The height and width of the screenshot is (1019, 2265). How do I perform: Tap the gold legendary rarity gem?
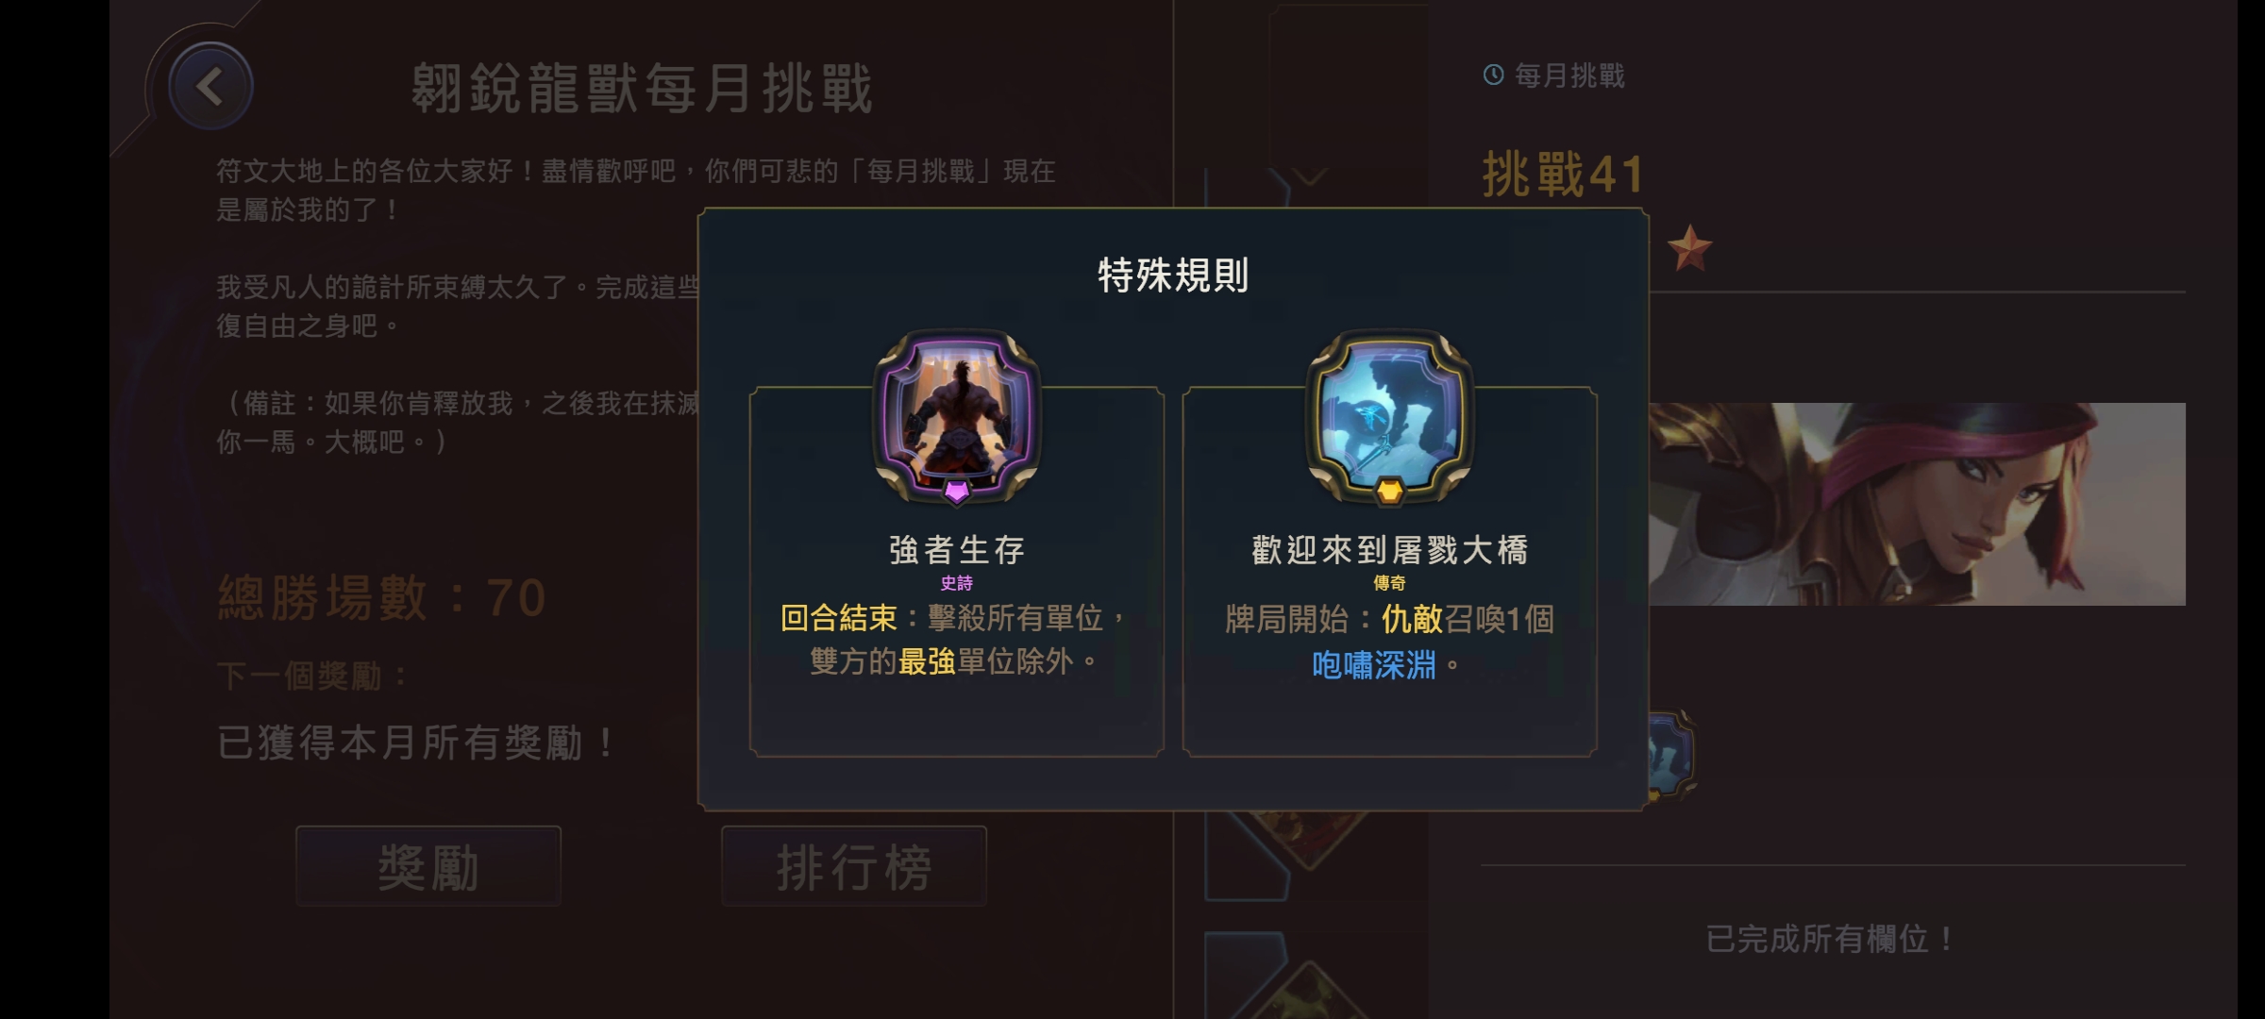pos(1388,491)
